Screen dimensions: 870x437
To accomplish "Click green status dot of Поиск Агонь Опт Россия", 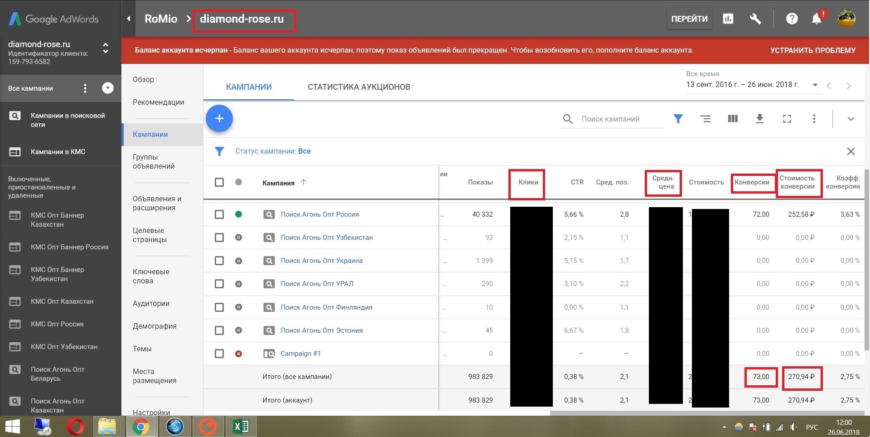I will click(x=238, y=214).
